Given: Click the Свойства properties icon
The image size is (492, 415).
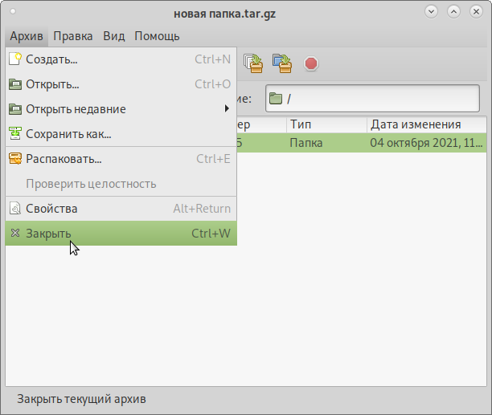Looking at the screenshot, I should tap(14, 209).
